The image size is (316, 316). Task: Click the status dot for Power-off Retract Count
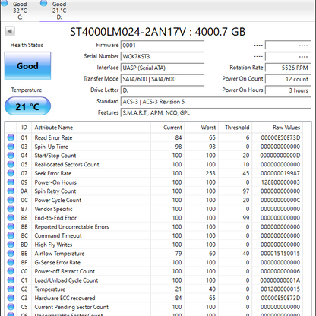click(11, 271)
